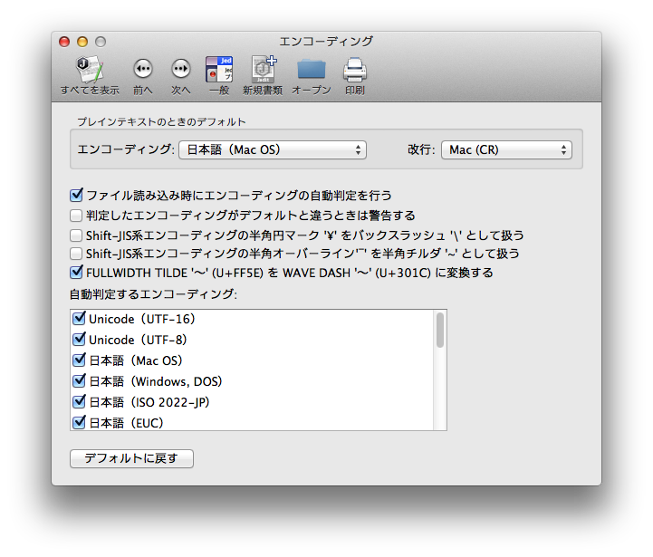Minimize the window with the yellow button
This screenshot has height=557, width=653.
82,42
